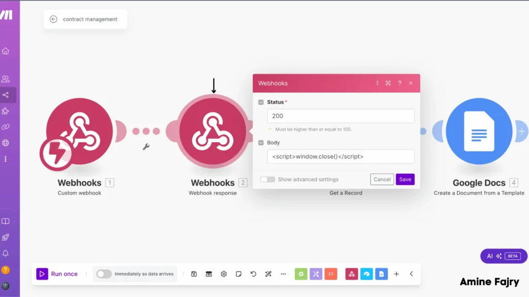Screen dimensions: 529x297
Task: Toggle the Status field checkbox
Action: click(261, 102)
